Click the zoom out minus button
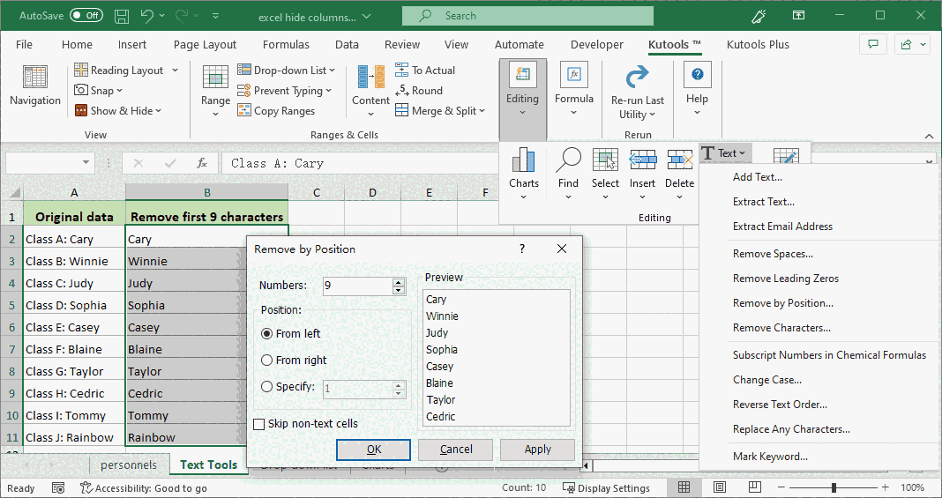This screenshot has width=942, height=498. tap(782, 487)
